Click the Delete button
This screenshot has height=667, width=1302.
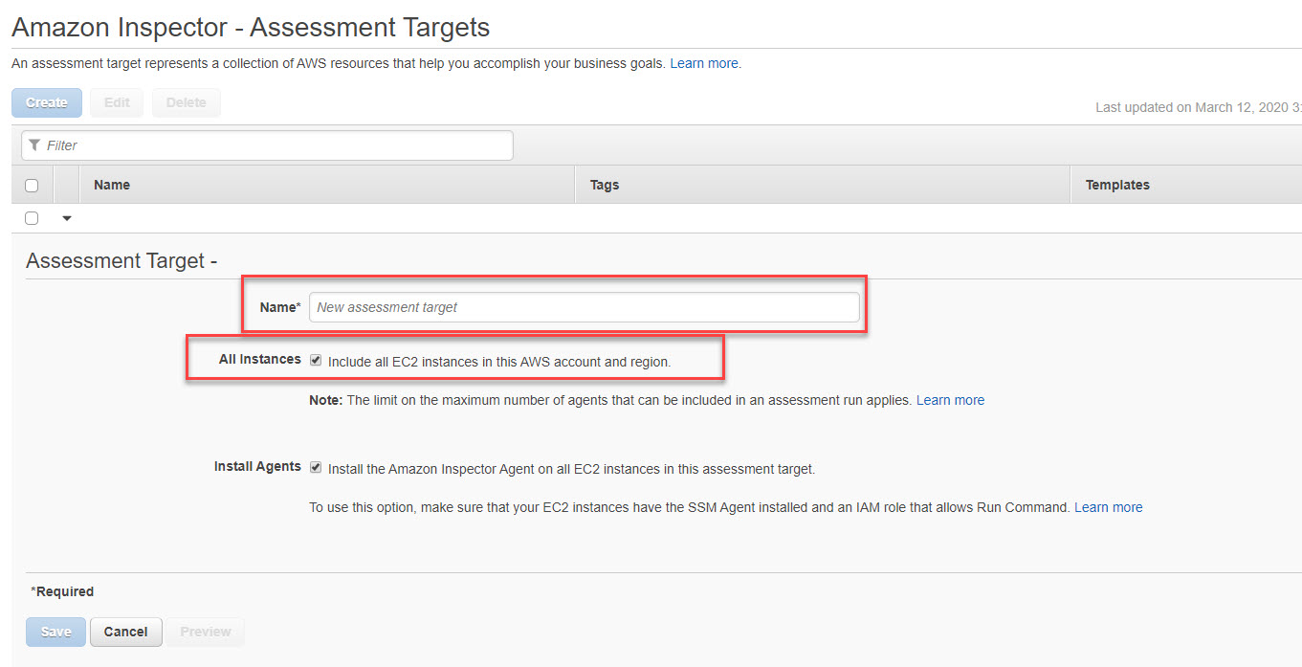186,102
